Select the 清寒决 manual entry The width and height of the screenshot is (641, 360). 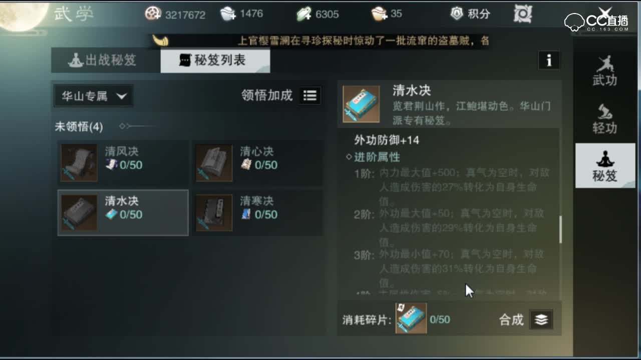pos(257,212)
